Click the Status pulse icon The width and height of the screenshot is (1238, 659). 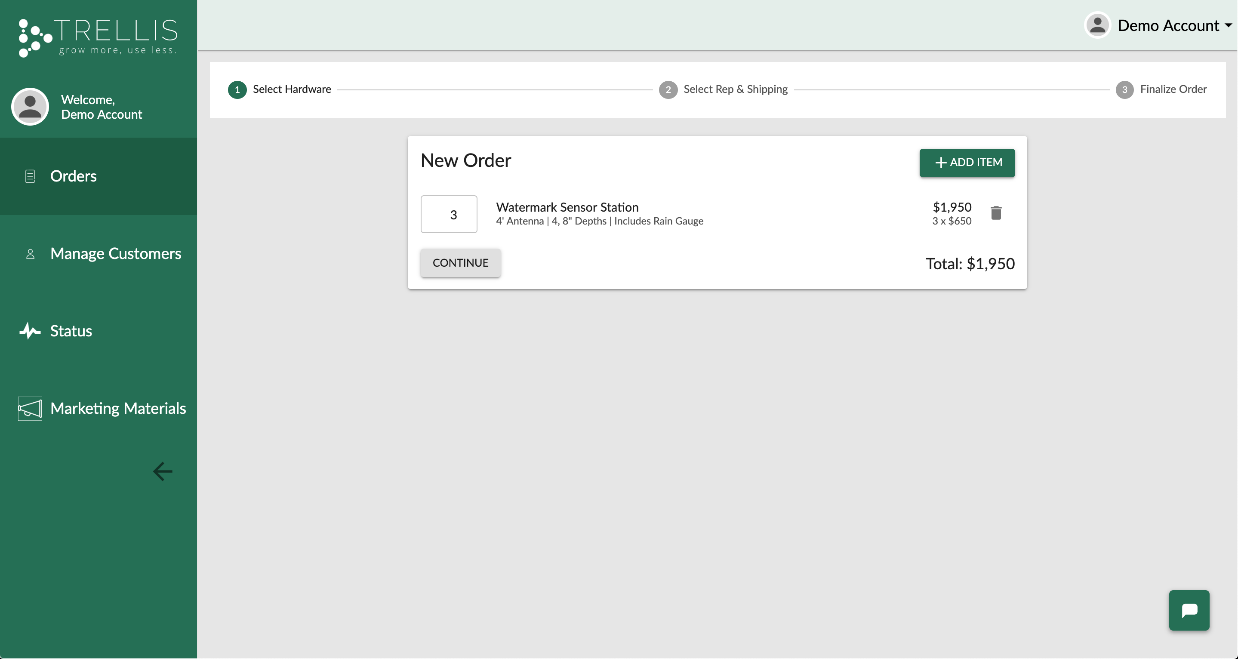point(30,331)
